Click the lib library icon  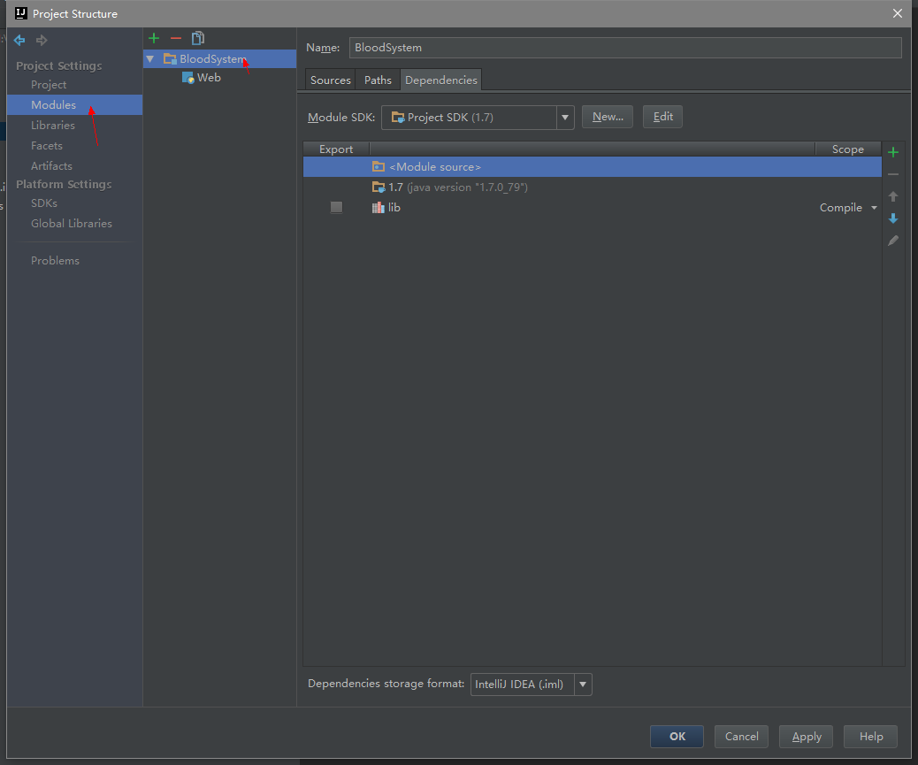pyautogui.click(x=379, y=207)
